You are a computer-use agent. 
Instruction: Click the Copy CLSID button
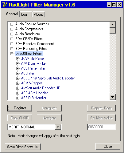pyautogui.click(x=20, y=118)
